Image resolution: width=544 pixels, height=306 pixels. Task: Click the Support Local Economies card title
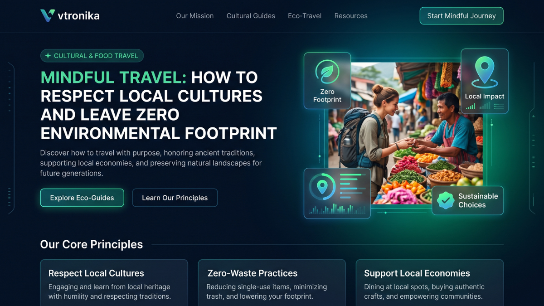click(417, 273)
